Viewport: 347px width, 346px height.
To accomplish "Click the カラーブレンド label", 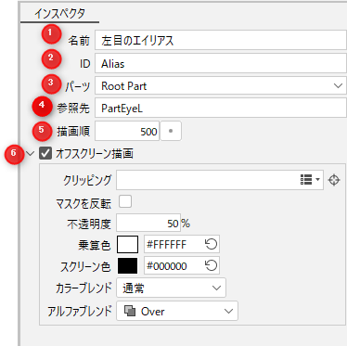I will click(84, 288).
